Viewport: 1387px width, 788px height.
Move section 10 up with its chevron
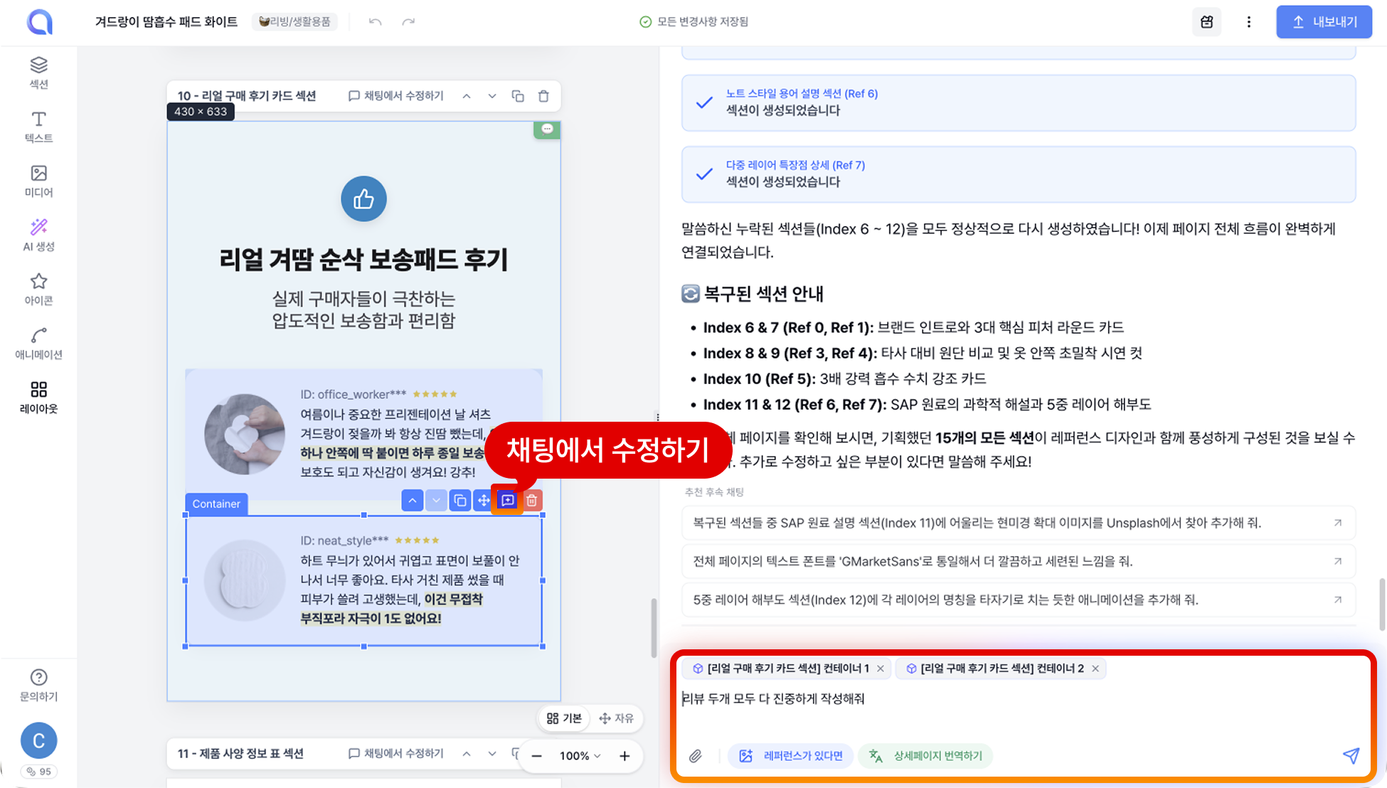tap(467, 96)
